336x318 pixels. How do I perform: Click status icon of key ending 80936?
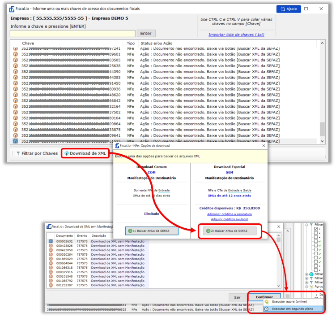(x=15, y=89)
